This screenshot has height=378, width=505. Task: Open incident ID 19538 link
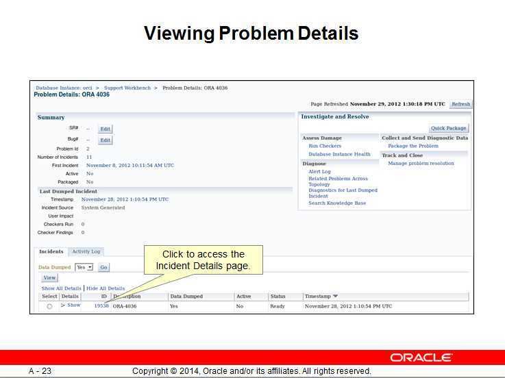click(x=101, y=305)
